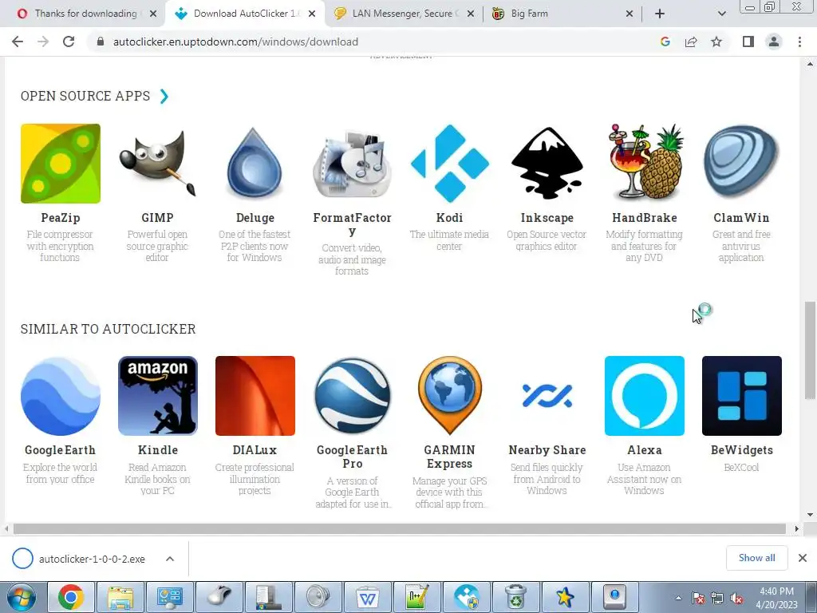This screenshot has height=613, width=817.
Task: Open the speaker taskbar app
Action: coord(318,597)
